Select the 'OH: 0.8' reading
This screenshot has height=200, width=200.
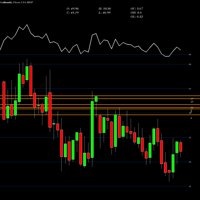pyautogui.click(x=136, y=13)
